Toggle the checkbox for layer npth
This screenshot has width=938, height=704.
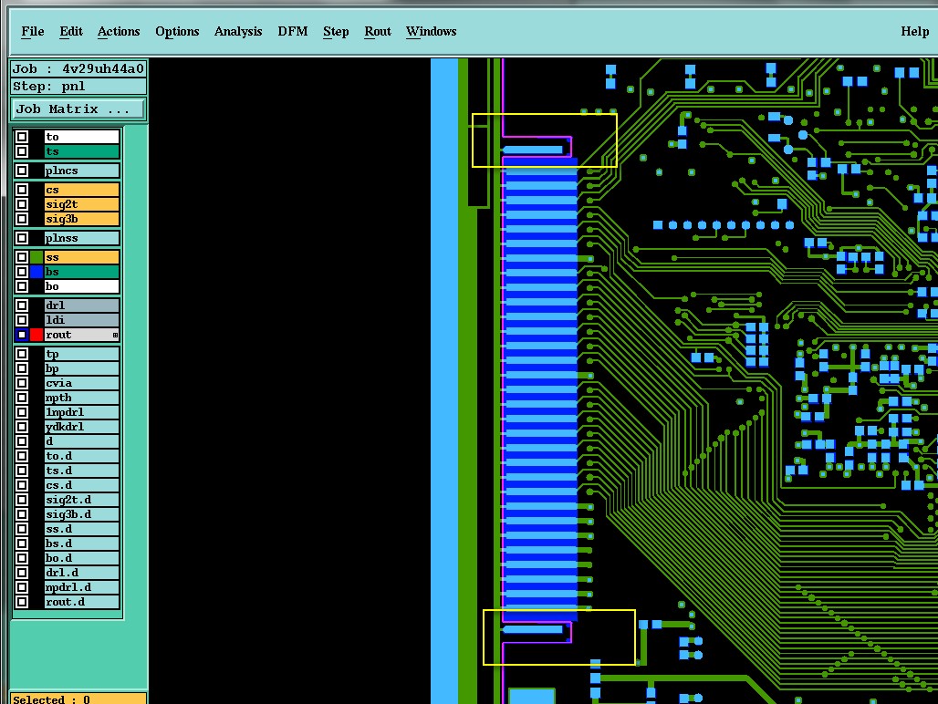click(22, 398)
